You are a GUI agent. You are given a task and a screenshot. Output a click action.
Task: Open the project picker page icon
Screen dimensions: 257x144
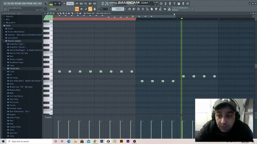coord(152,9)
